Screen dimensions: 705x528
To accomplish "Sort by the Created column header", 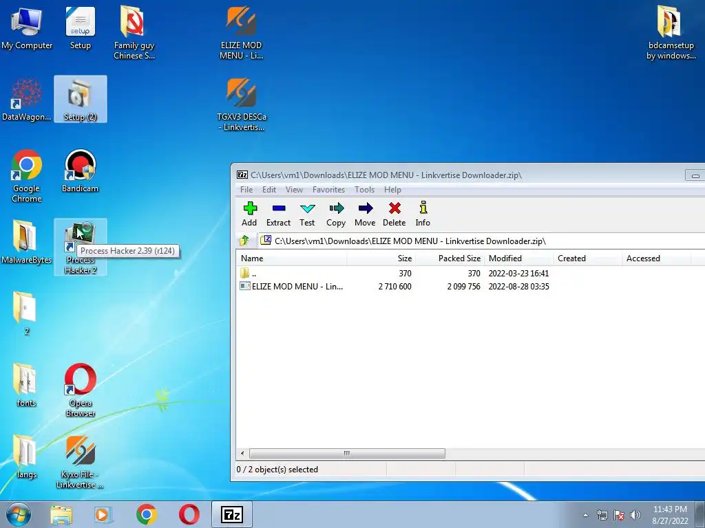I will pos(588,258).
